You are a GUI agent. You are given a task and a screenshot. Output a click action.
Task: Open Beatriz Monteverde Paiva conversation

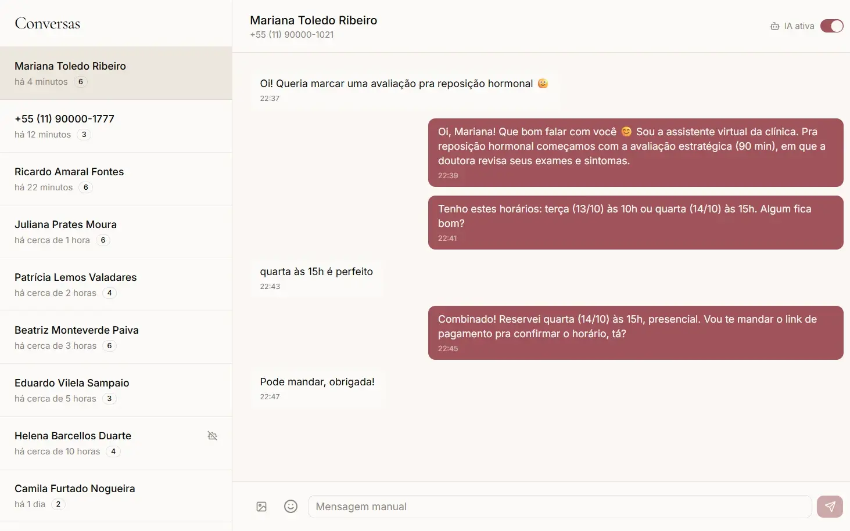(x=116, y=337)
